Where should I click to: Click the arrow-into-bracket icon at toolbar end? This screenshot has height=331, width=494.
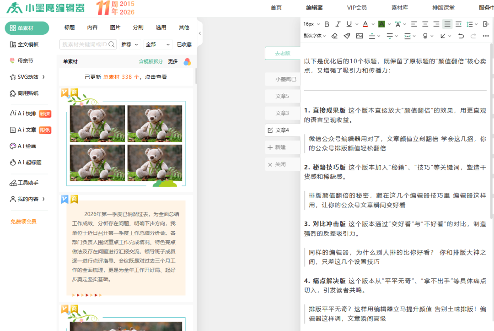tap(486, 24)
